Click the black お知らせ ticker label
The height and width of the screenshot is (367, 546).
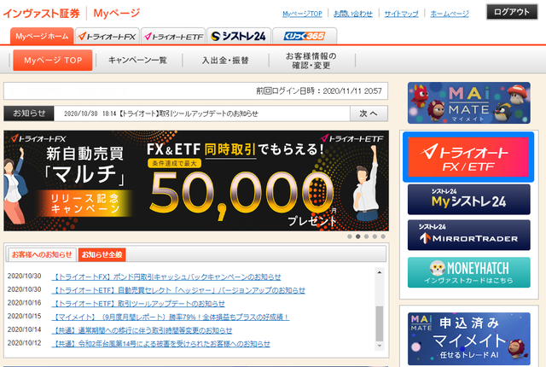click(29, 114)
